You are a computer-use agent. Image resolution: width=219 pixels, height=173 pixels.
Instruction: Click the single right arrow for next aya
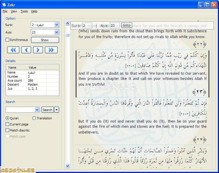38,50
